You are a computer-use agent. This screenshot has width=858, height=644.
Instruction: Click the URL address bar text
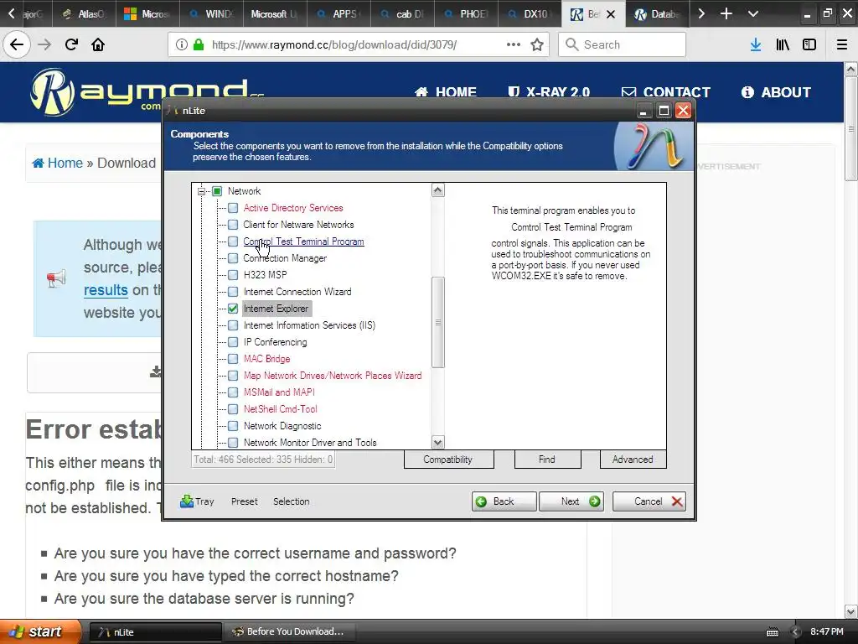(334, 44)
